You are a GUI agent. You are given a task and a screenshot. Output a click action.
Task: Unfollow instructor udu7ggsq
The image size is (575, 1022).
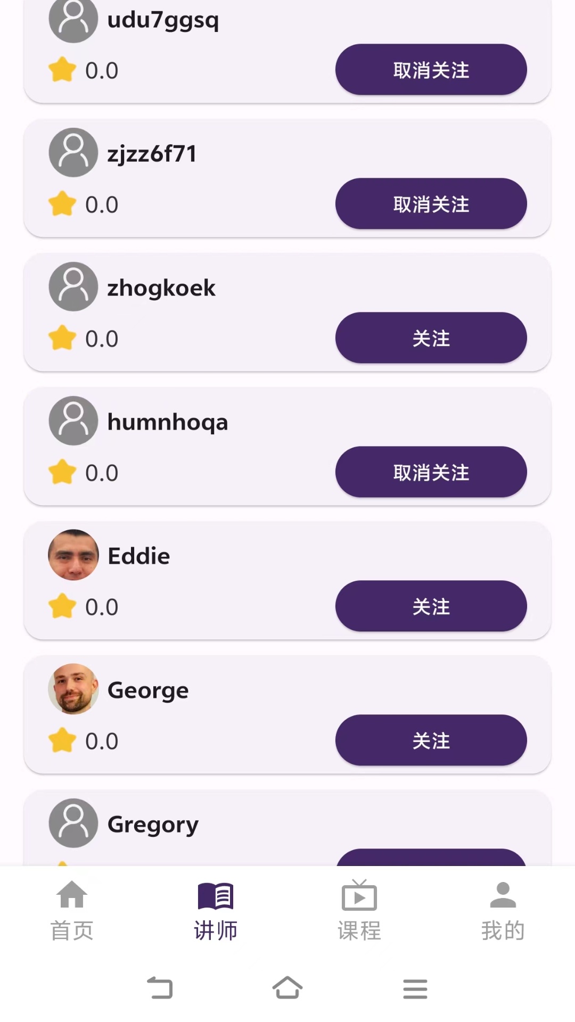pos(431,70)
